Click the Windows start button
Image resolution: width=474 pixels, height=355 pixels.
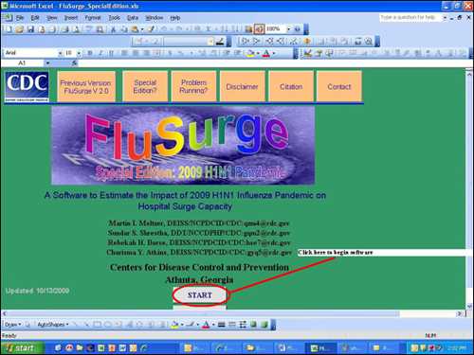pos(22,347)
